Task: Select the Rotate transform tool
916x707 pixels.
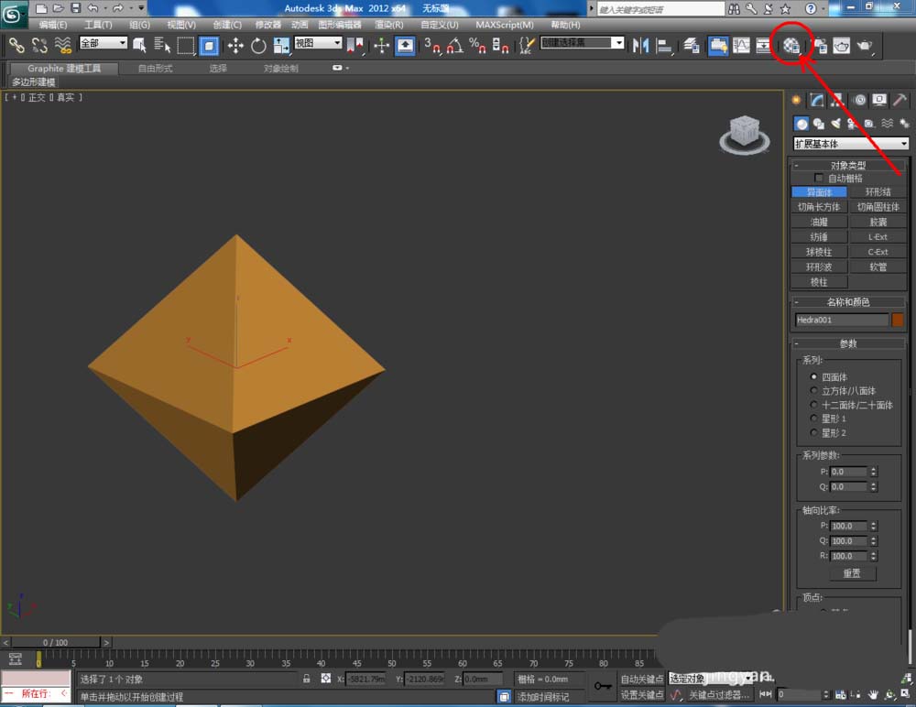Action: coord(258,45)
